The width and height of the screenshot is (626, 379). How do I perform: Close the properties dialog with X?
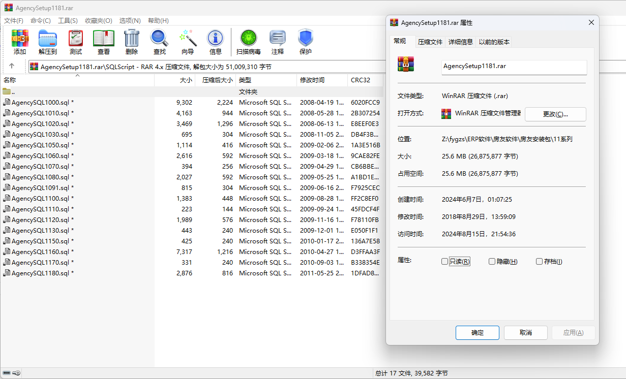point(591,23)
